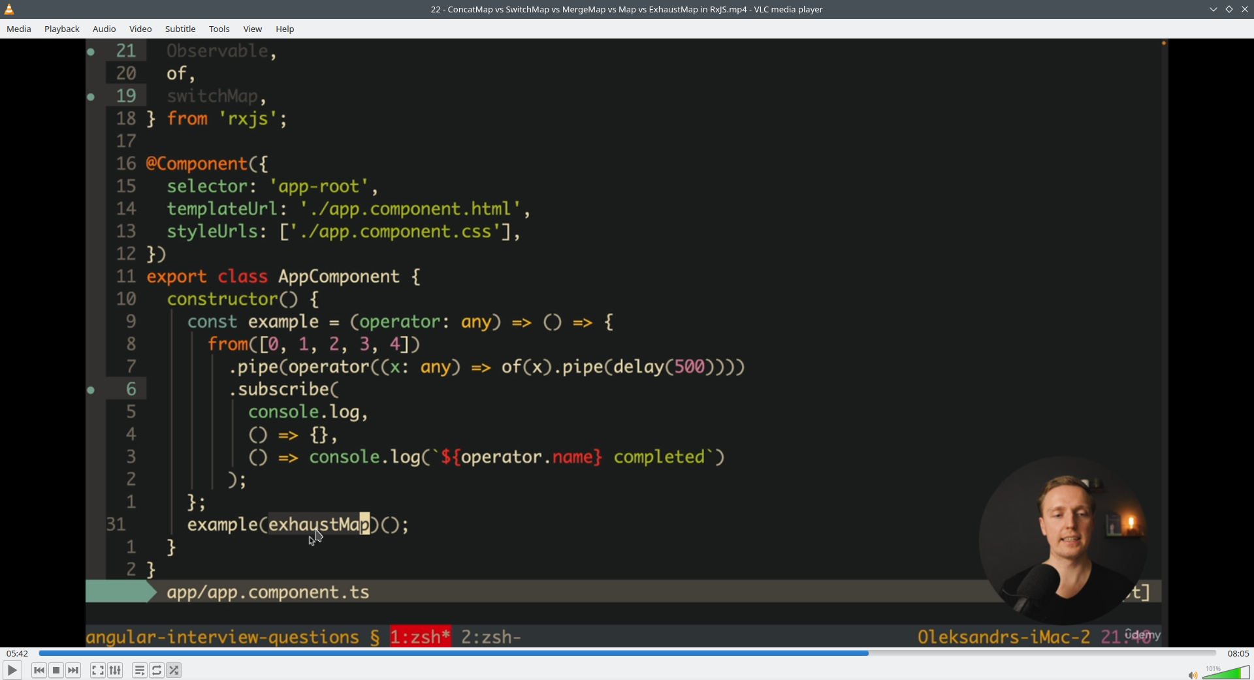
Task: Click the 'from([0, 1, 2, 3, 4])' line
Action: 314,344
